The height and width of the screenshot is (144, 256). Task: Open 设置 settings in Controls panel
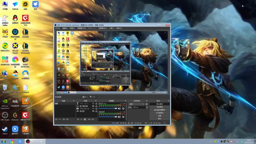159,116
